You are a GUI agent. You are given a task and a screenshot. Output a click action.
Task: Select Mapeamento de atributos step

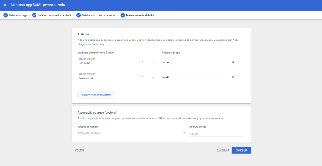coord(140,15)
